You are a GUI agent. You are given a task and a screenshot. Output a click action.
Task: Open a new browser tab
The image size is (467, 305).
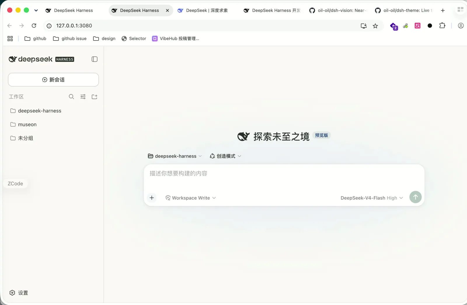443,10
